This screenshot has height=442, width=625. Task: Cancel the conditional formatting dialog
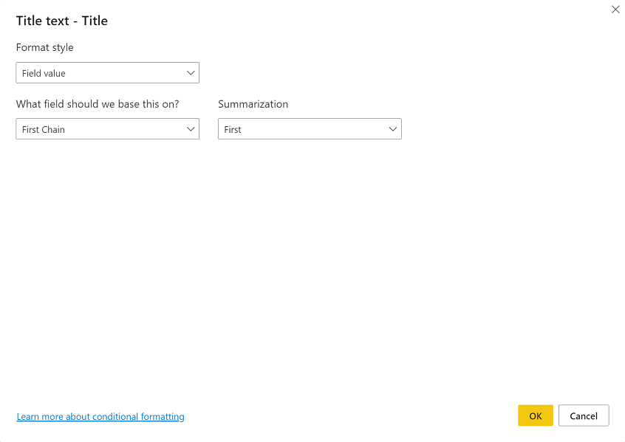tap(584, 415)
